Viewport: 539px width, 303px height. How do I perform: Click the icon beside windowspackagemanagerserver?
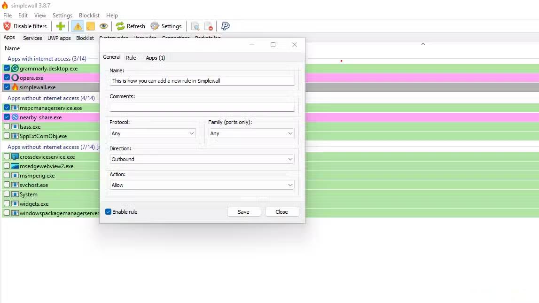[x=15, y=213]
